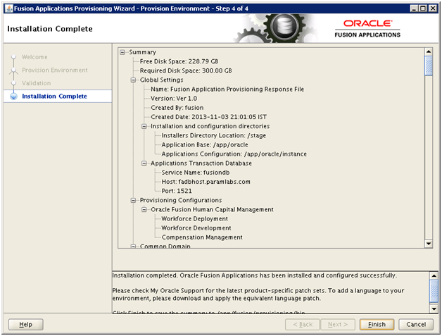Select the Validation step
Screen dimensions: 442x336
point(37,83)
